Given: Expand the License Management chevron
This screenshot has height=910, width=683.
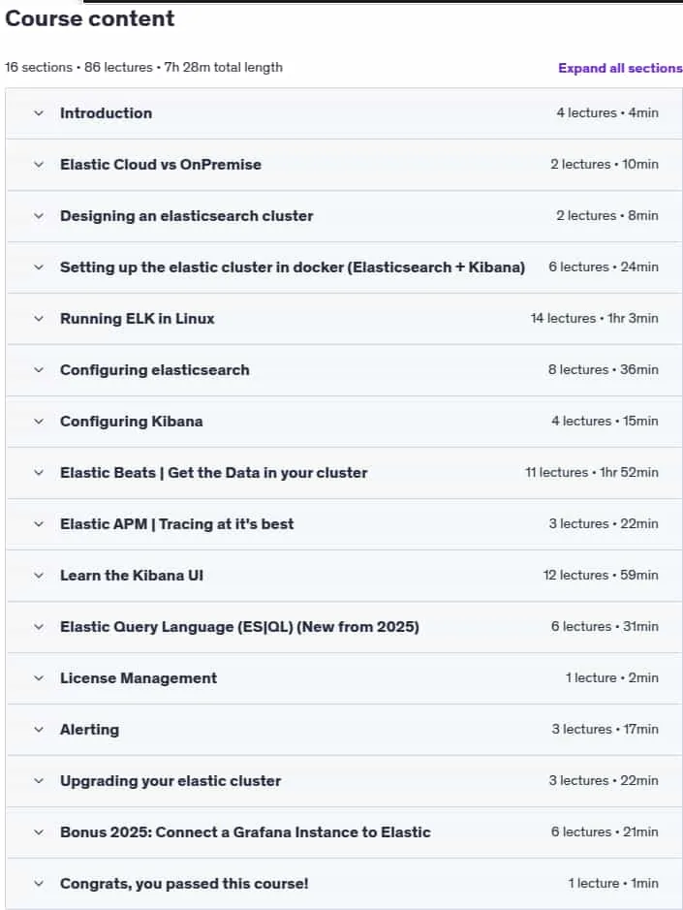Looking at the screenshot, I should 39,678.
